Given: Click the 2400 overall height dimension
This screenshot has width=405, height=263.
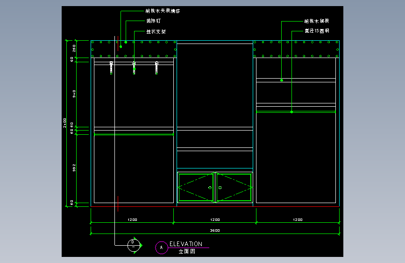Looking at the screenshot, I should (x=64, y=123).
